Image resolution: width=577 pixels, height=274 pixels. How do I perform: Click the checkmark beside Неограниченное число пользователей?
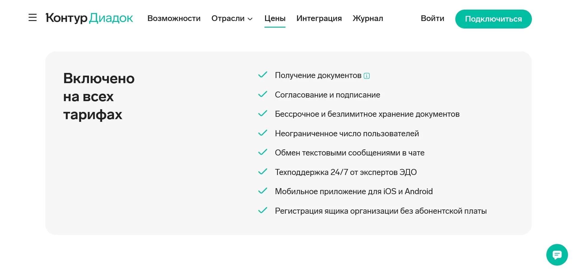click(263, 133)
